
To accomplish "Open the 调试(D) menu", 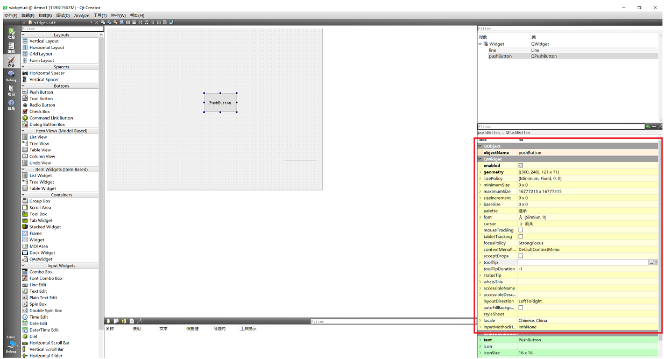I will click(x=63, y=16).
